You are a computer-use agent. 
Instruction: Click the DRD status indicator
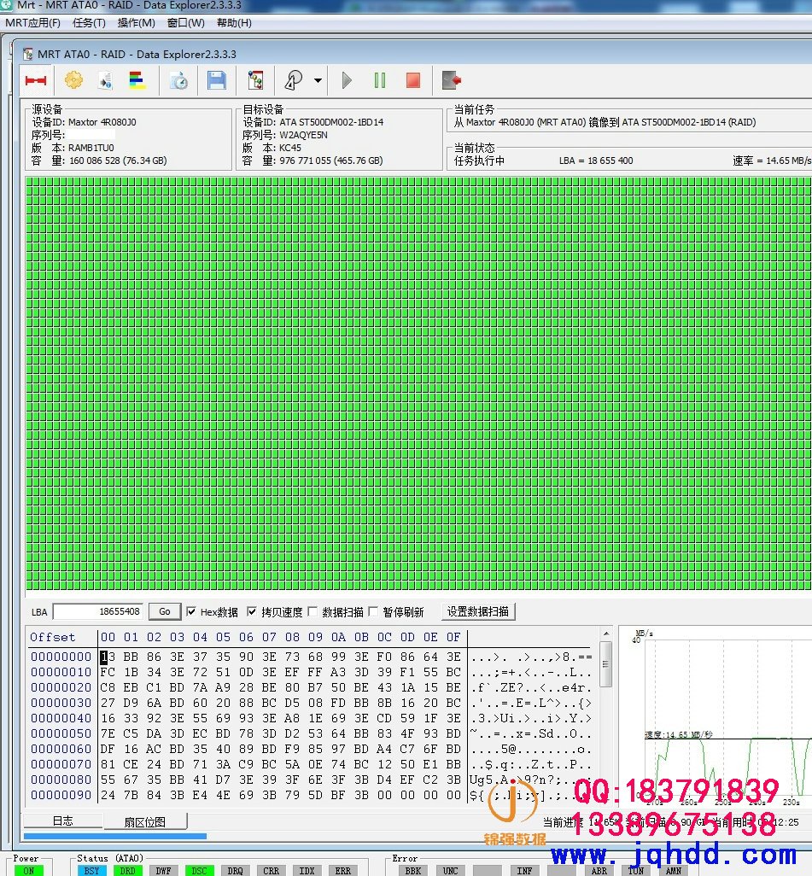[127, 871]
